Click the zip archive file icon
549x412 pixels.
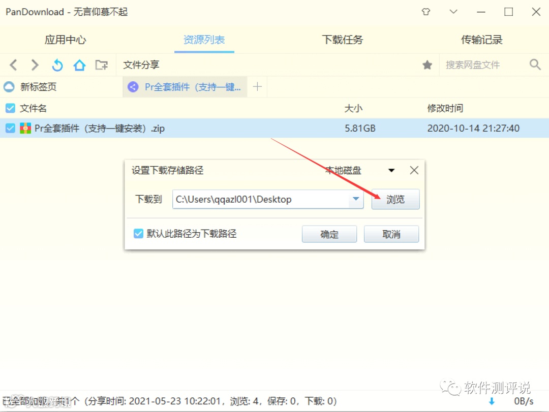(x=25, y=128)
